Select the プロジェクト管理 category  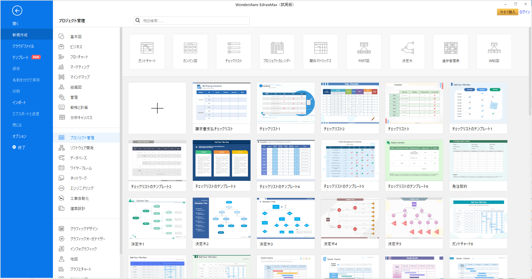86,137
